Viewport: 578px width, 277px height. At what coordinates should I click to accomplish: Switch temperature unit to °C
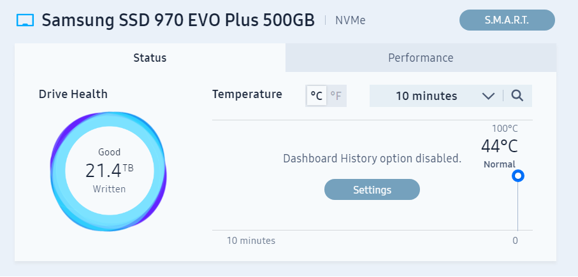click(x=317, y=96)
